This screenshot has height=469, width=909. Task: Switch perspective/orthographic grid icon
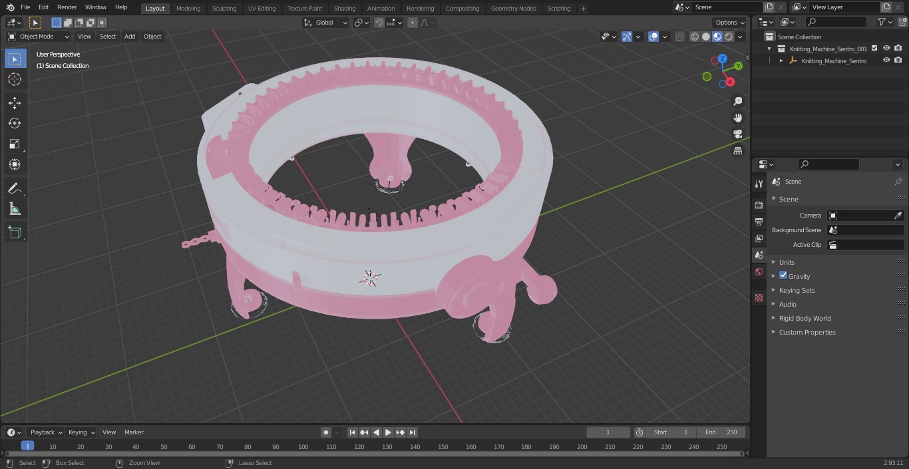(x=738, y=151)
